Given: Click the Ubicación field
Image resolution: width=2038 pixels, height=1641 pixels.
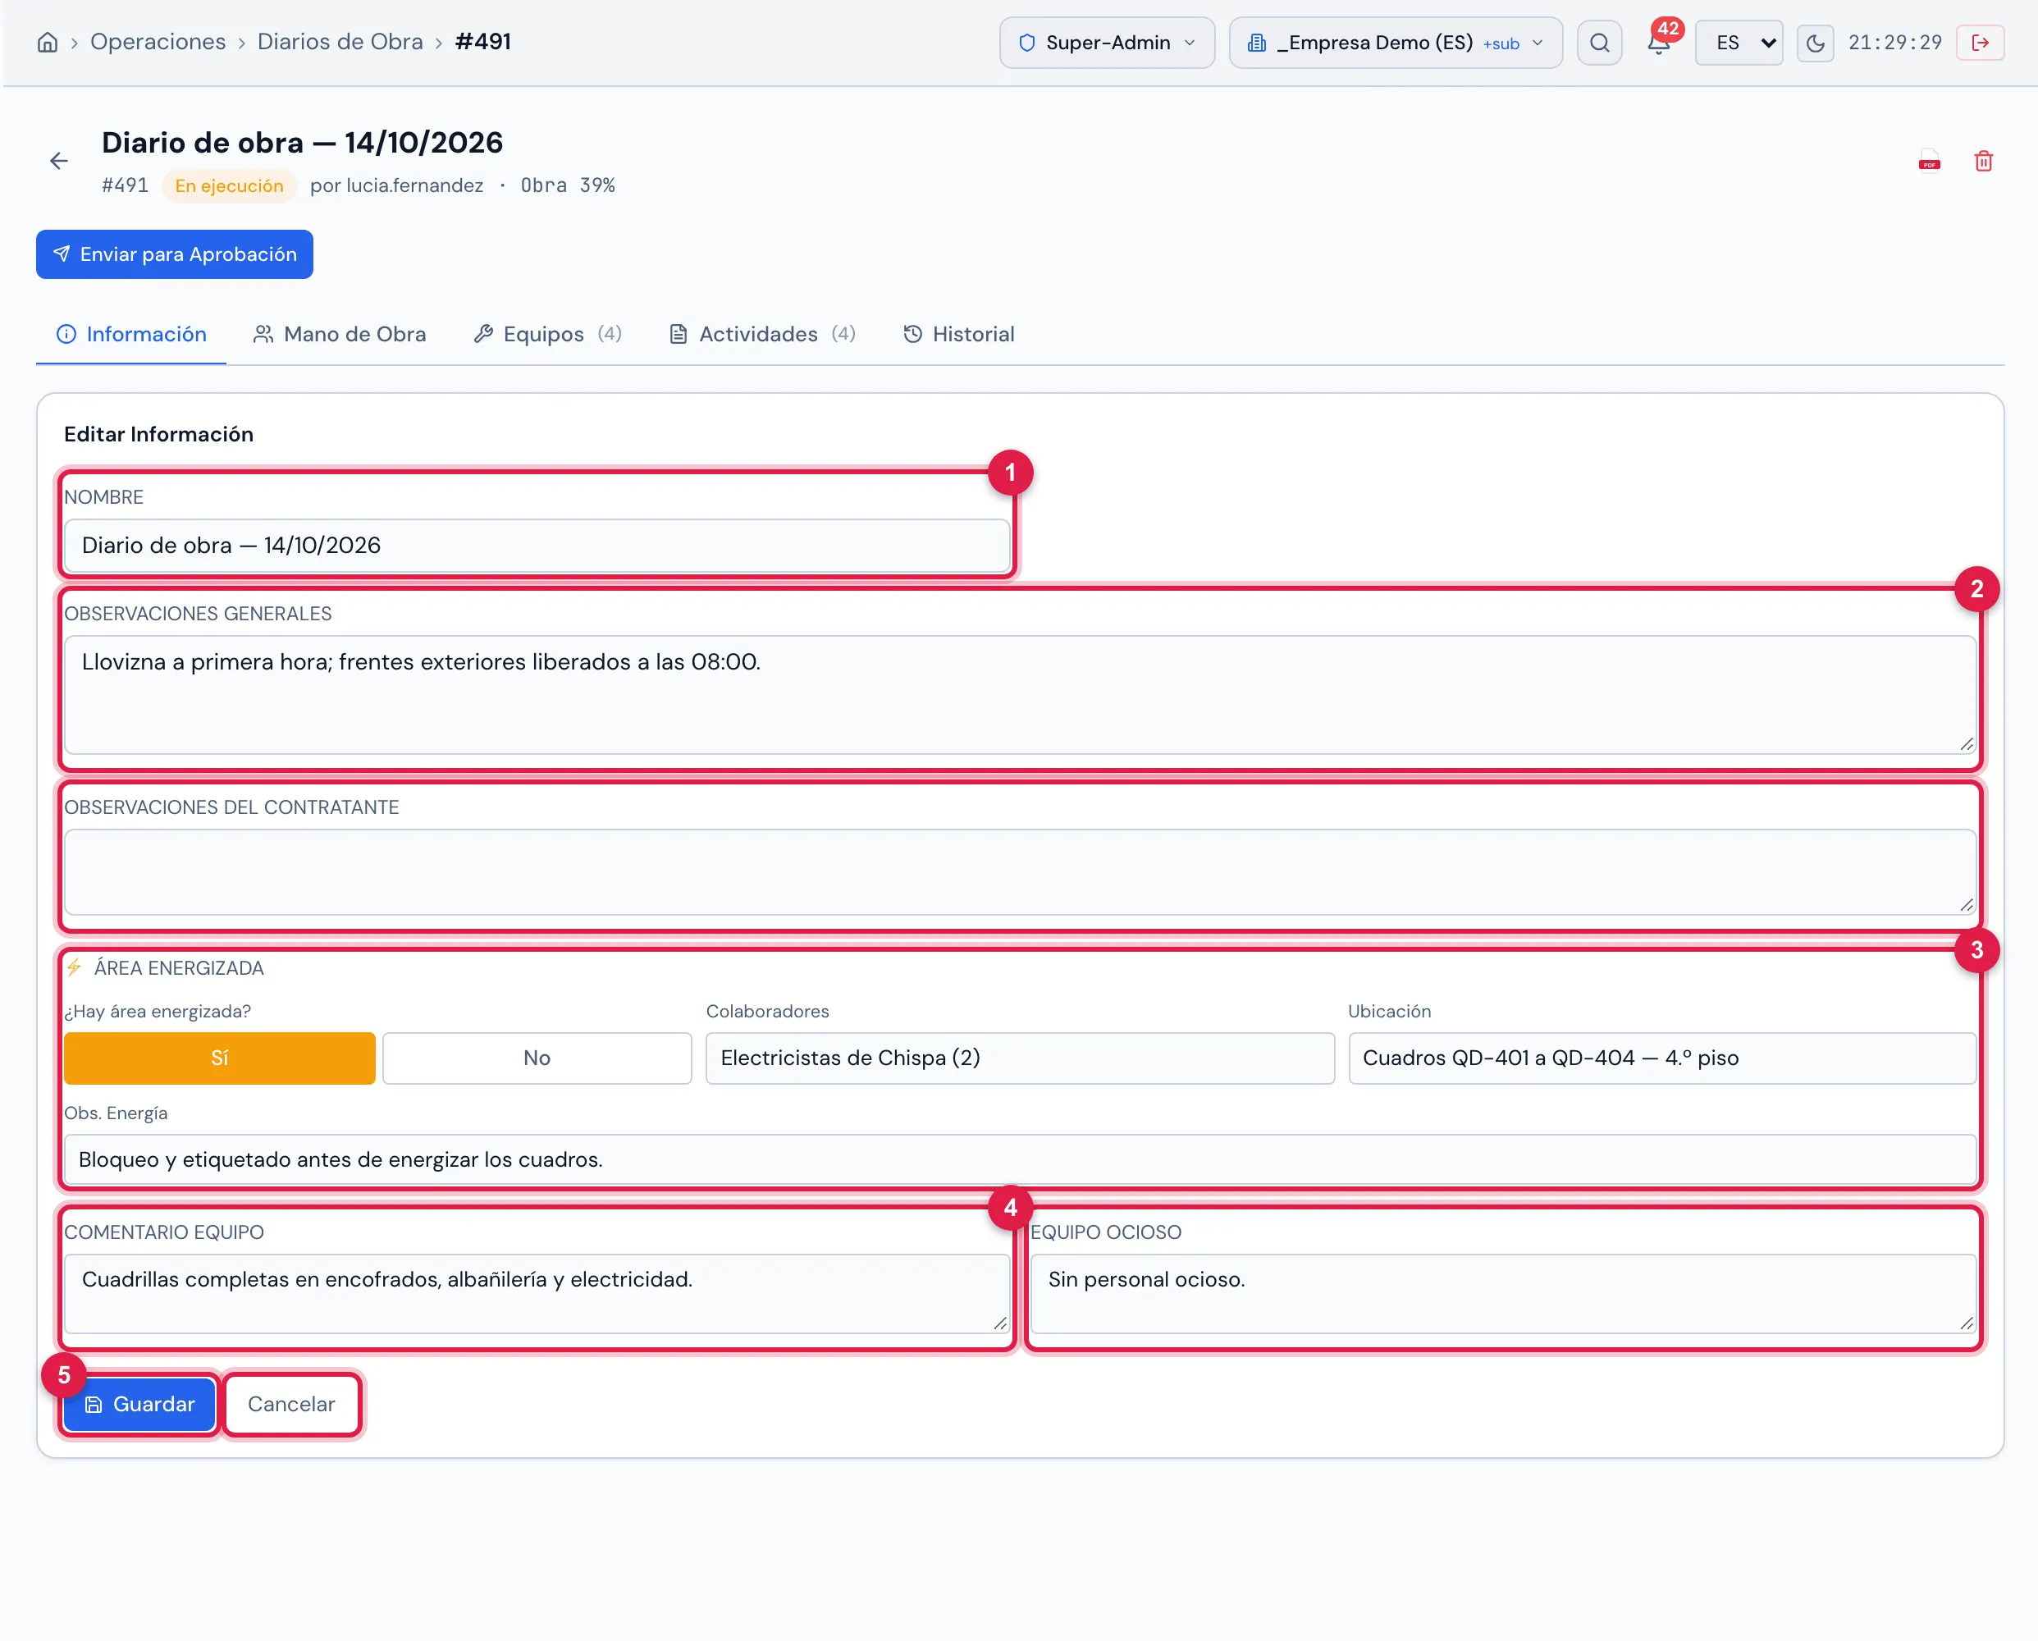Looking at the screenshot, I should point(1661,1058).
